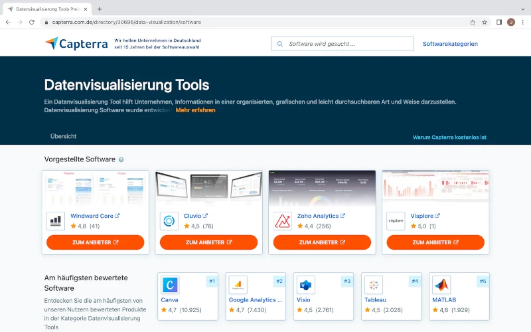The height and width of the screenshot is (332, 531).
Task: Click the Cluvio screenshot thumbnail
Action: click(x=208, y=189)
